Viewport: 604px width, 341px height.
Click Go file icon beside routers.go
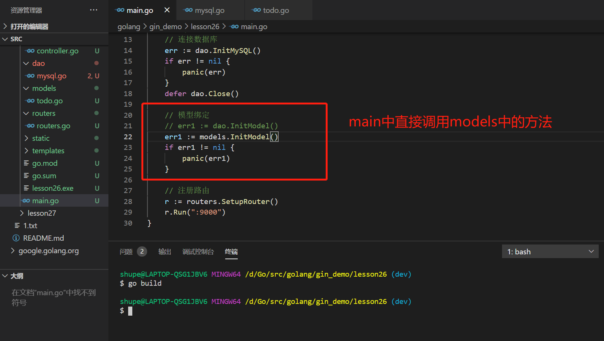[31, 126]
